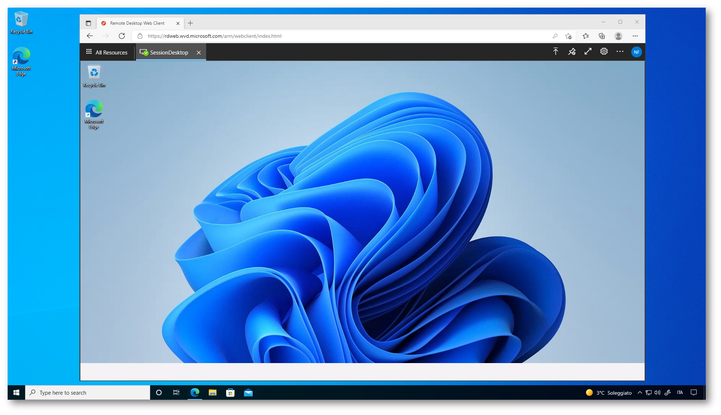Open the 3°C Soleggiato weather widget

tap(609, 392)
